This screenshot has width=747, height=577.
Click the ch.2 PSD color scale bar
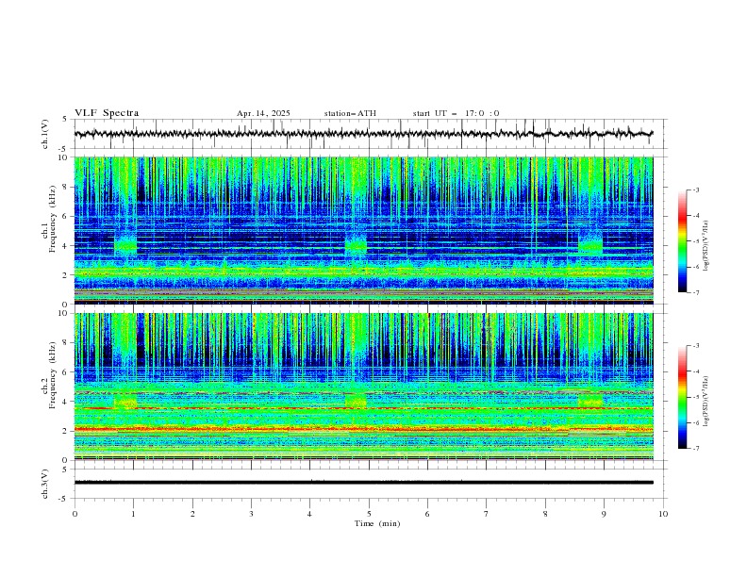pyautogui.click(x=682, y=397)
